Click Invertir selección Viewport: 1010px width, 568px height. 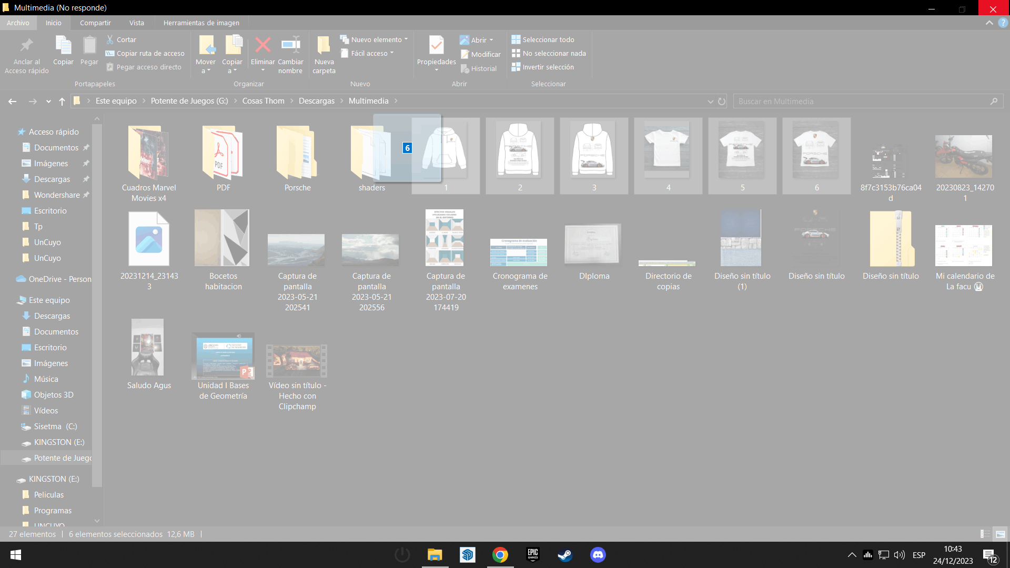pos(543,67)
